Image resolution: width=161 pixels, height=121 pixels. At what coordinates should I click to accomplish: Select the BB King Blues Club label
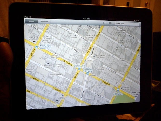[55, 56]
